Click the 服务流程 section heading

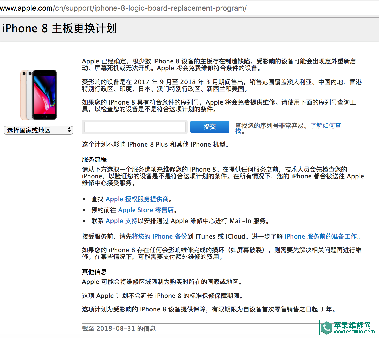coord(94,160)
